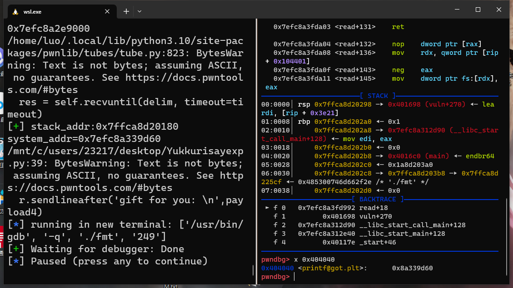Click the blue 0x404040 address in output
The height and width of the screenshot is (288, 513).
[x=278, y=268]
